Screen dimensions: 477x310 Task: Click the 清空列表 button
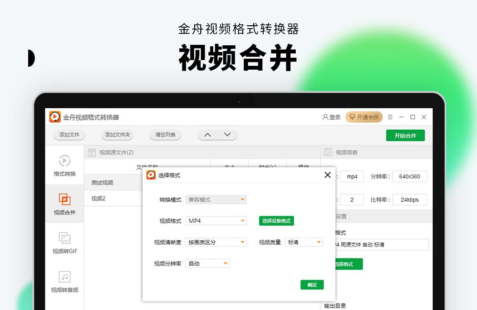tap(166, 135)
